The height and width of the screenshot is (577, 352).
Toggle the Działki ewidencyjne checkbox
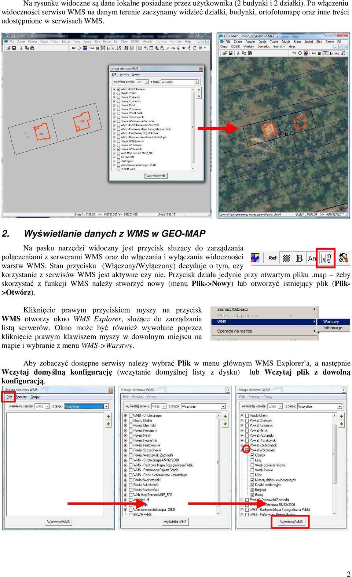coord(252,485)
